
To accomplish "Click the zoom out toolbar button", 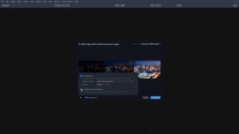I will click(64, 6).
